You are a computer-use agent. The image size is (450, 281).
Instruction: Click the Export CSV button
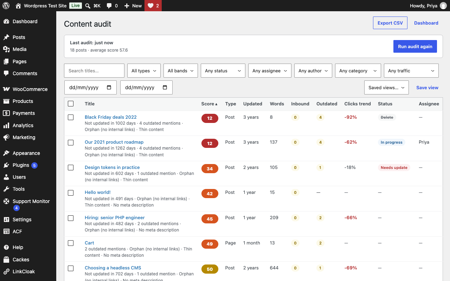coord(390,23)
